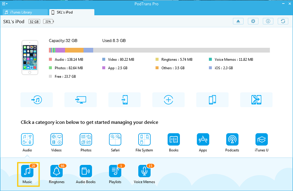293x191 pixels.
Task: Switch to the SKL's iPod tab
Action: coord(72,12)
